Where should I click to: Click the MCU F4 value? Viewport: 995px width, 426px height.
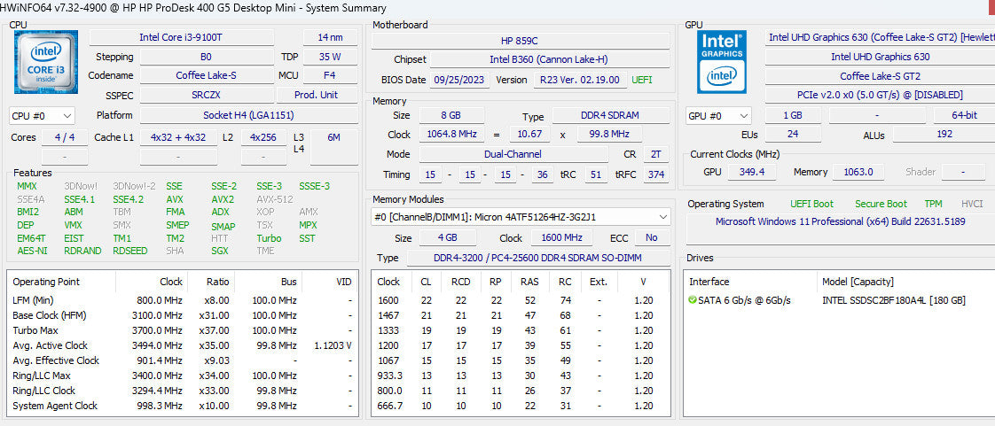330,75
